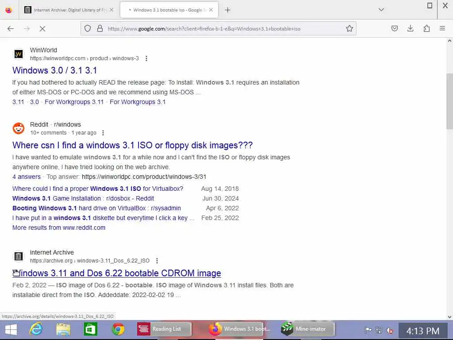Viewport: 453px width, 340px height.
Task: Open Internet Archive result options menu
Action: pos(157,261)
